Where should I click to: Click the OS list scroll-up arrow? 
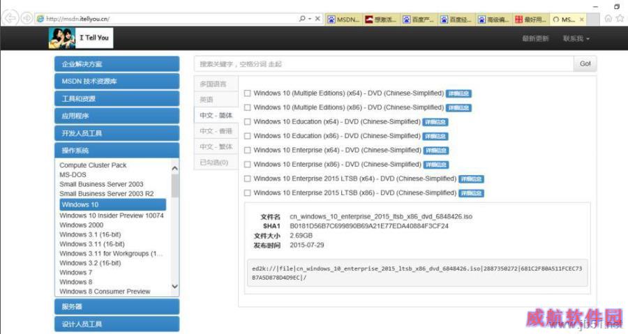[174, 169]
